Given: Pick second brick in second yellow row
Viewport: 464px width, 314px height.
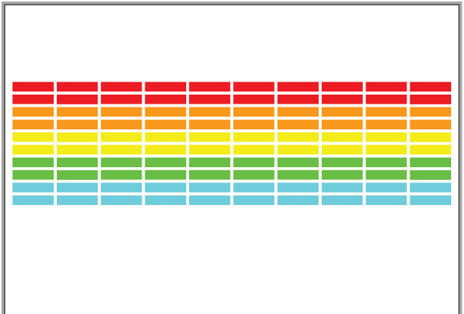Looking at the screenshot, I should [77, 150].
